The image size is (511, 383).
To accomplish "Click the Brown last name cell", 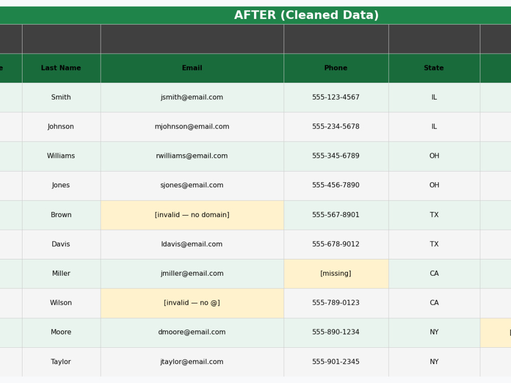I will 61,215.
